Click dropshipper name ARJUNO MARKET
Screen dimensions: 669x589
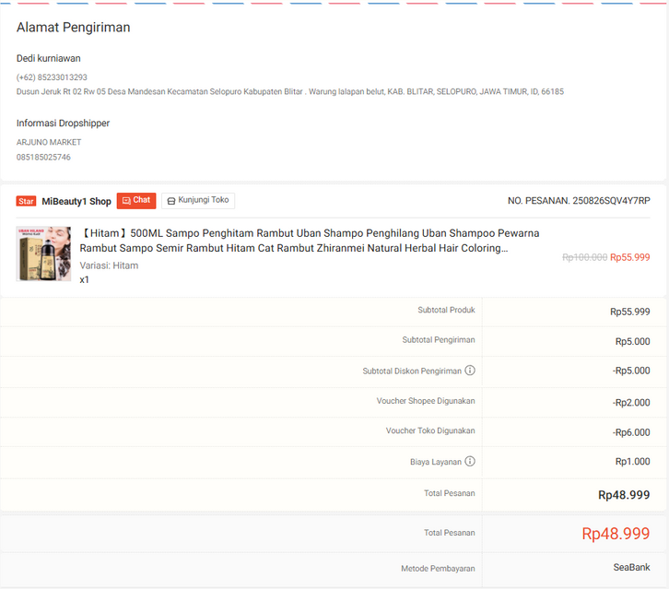(49, 142)
